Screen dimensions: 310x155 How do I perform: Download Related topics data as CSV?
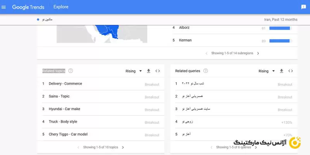148,71
